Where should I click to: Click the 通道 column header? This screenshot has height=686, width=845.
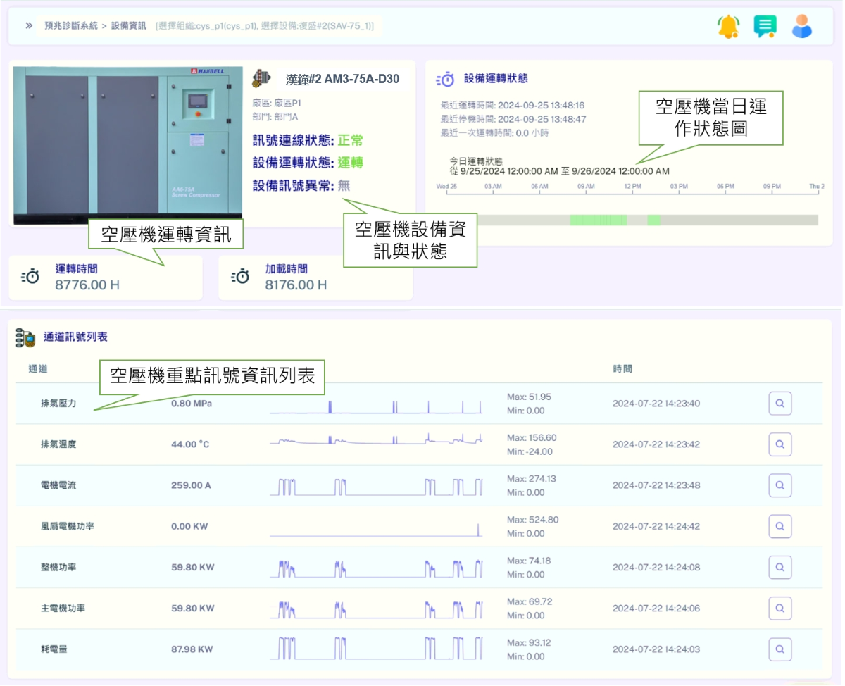coord(38,368)
